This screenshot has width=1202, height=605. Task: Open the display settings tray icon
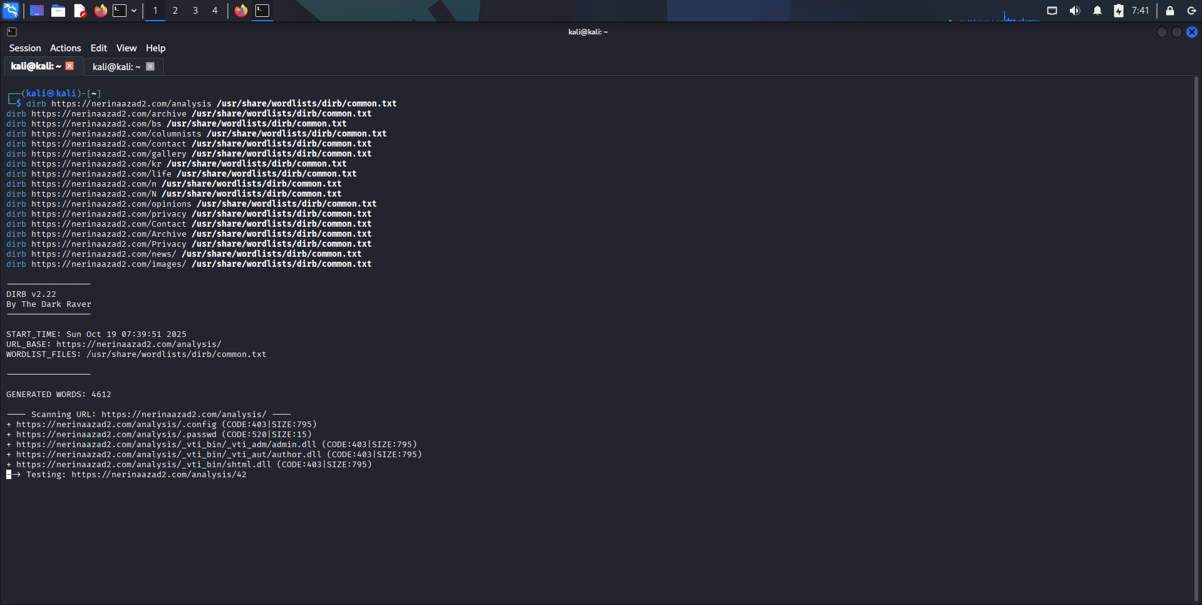point(1052,11)
